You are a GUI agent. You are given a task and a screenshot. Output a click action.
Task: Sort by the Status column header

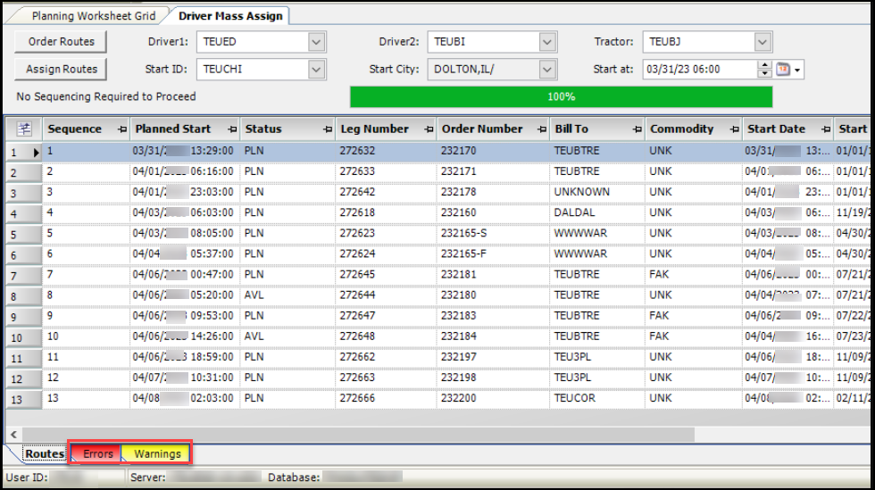pos(263,129)
